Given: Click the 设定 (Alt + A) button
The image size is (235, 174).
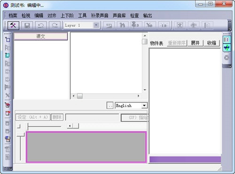Looking at the screenshot, I should click(x=33, y=117).
